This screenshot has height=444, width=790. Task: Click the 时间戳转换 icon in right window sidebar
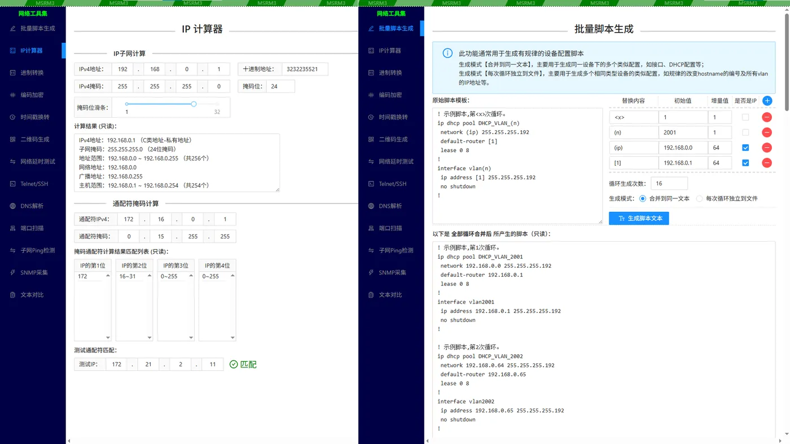pos(371,117)
